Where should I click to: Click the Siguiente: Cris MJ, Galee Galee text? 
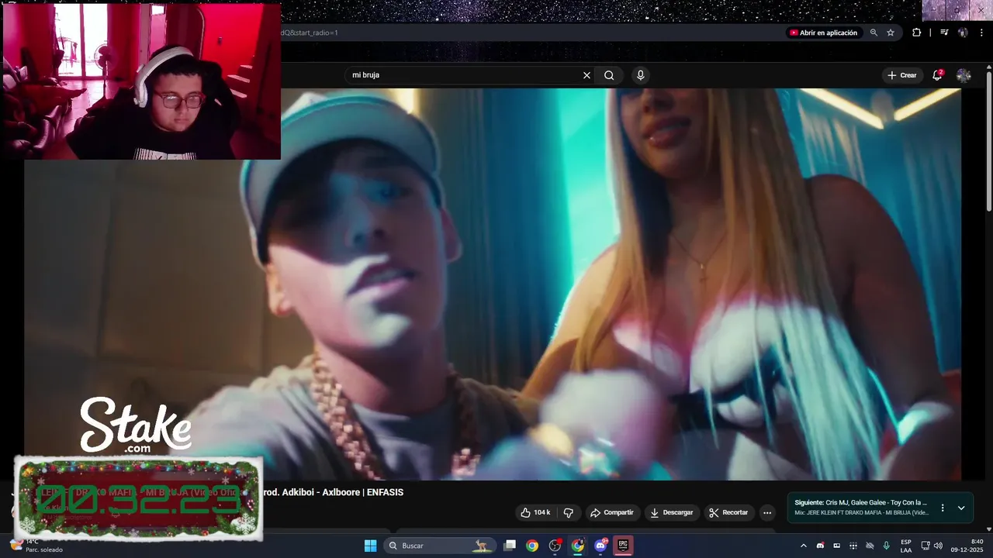860,502
